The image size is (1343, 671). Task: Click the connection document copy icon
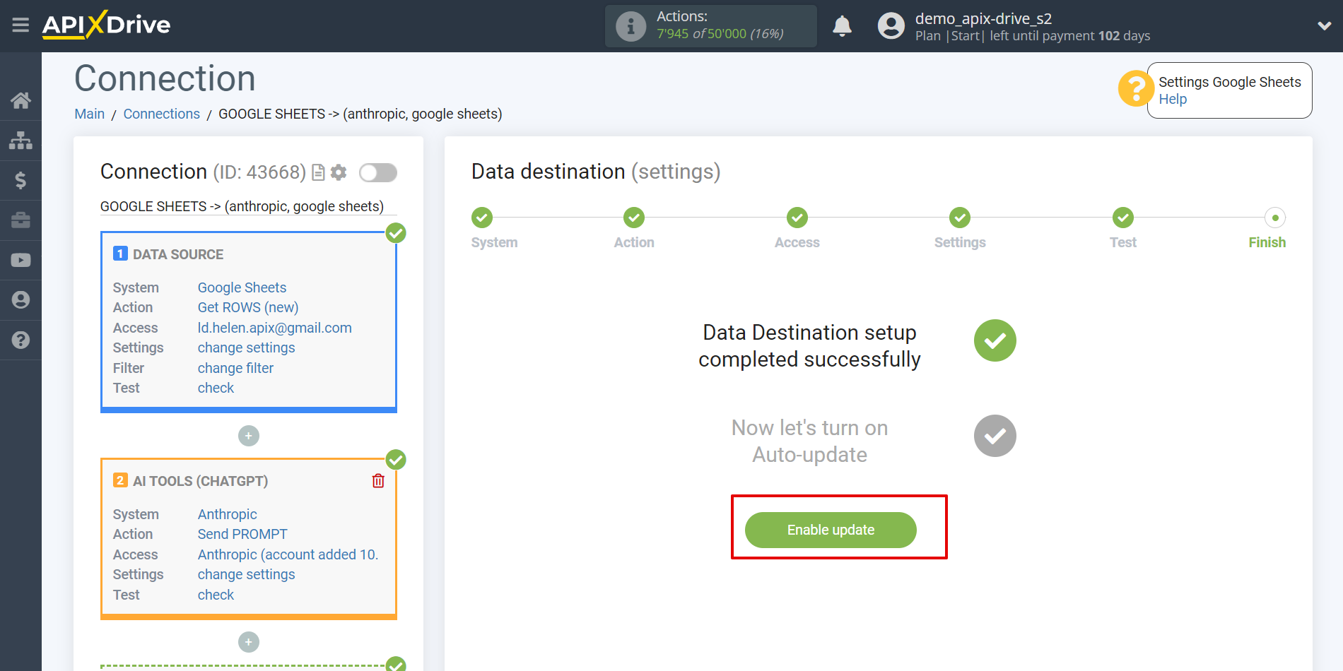coord(318,172)
